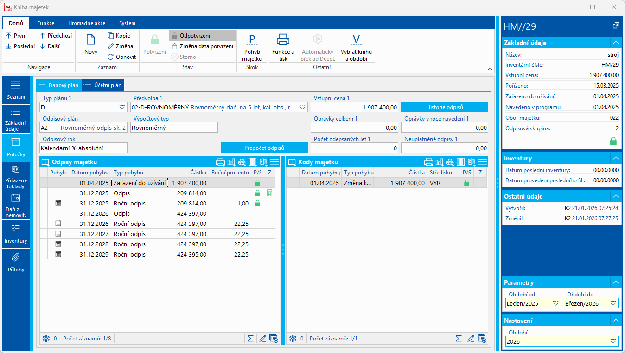The image size is (625, 353).
Task: Click Vybrat knihu a období icon
Action: pyautogui.click(x=356, y=40)
